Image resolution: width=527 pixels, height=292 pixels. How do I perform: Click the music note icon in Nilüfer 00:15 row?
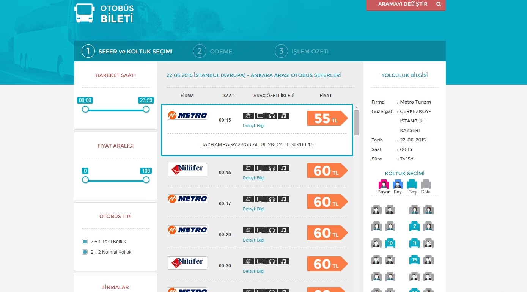click(283, 168)
